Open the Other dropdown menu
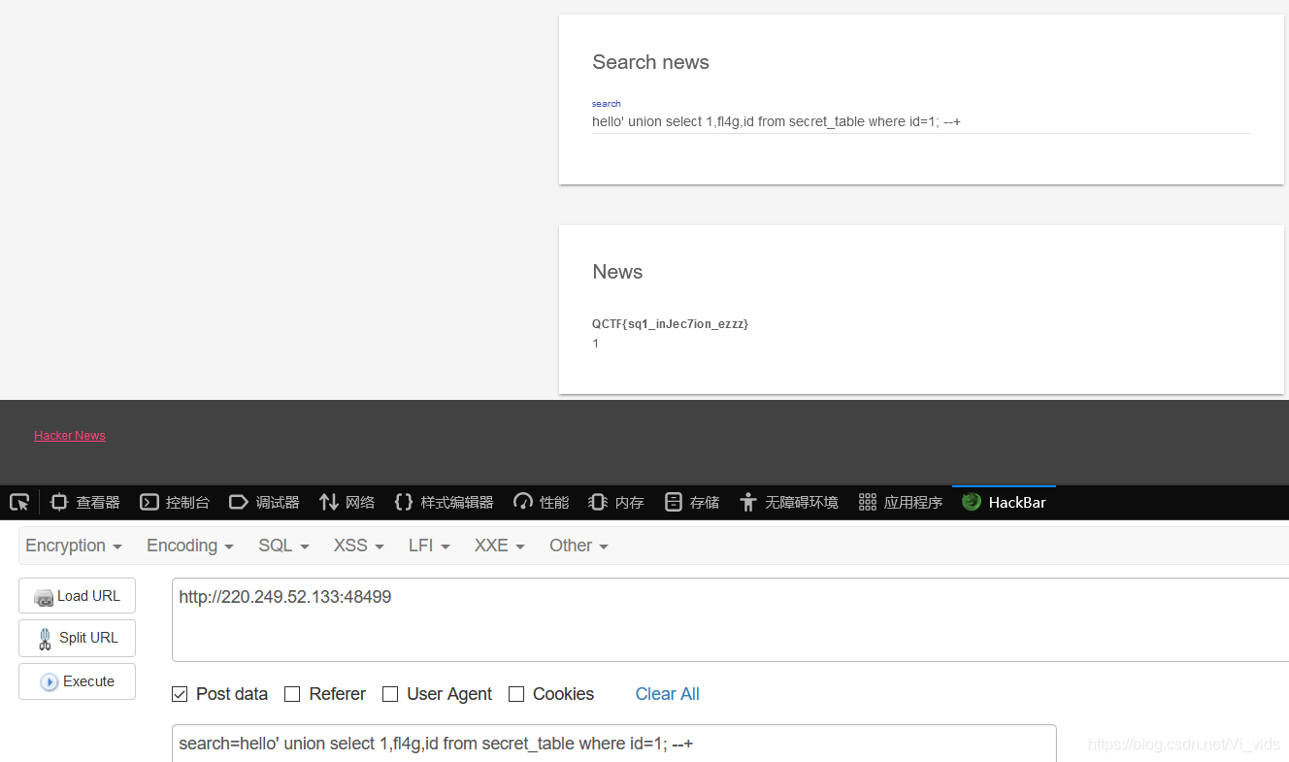The width and height of the screenshot is (1289, 762). click(x=578, y=546)
